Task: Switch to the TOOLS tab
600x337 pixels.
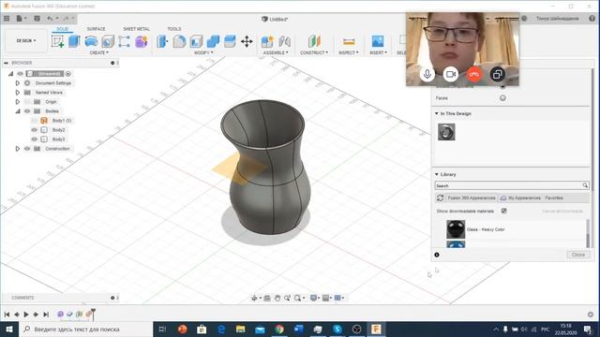Action: 174,29
